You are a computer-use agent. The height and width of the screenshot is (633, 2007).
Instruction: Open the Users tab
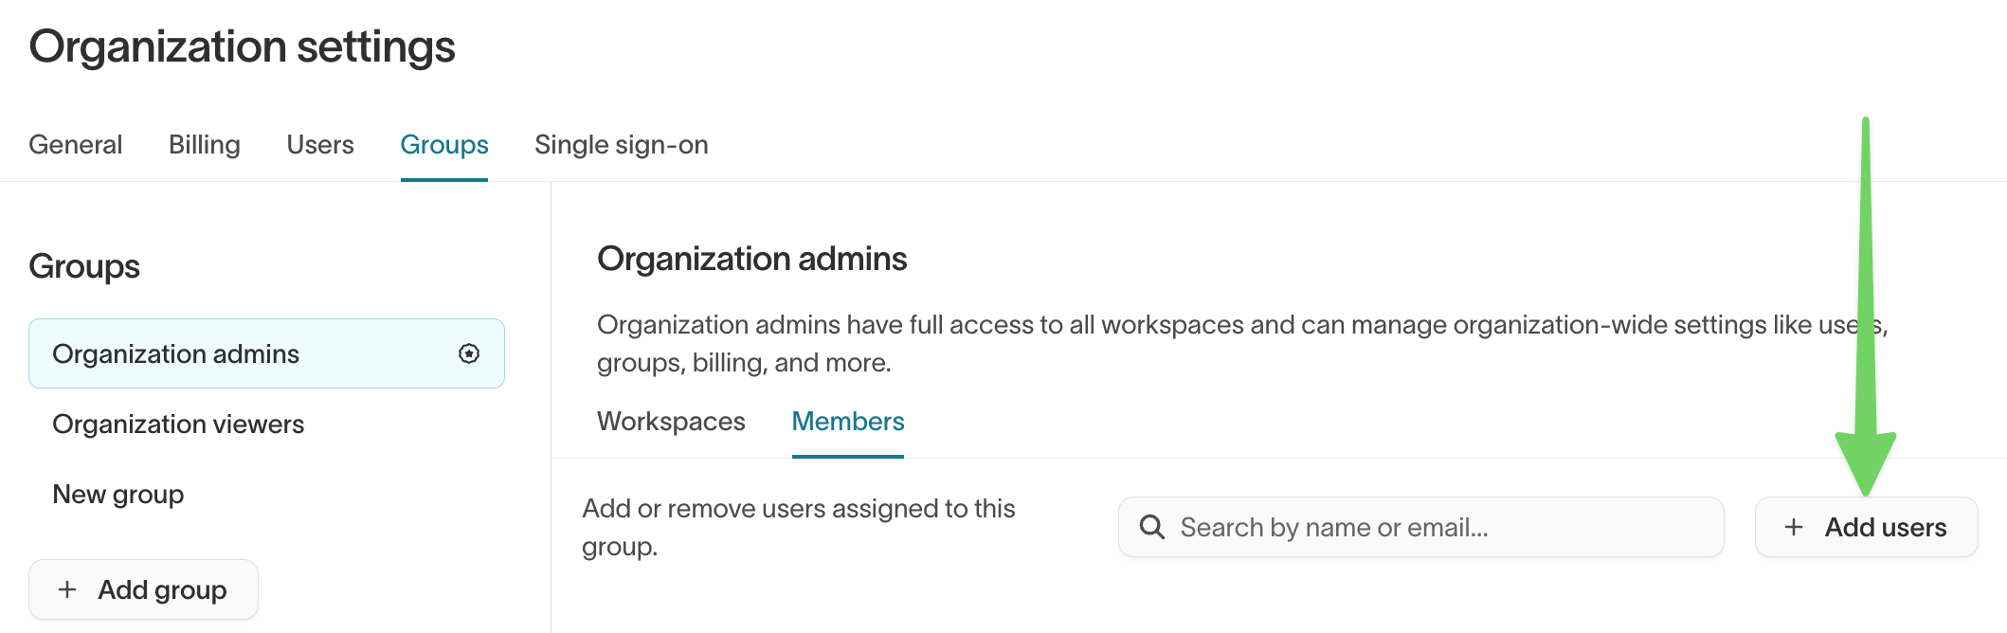click(319, 144)
